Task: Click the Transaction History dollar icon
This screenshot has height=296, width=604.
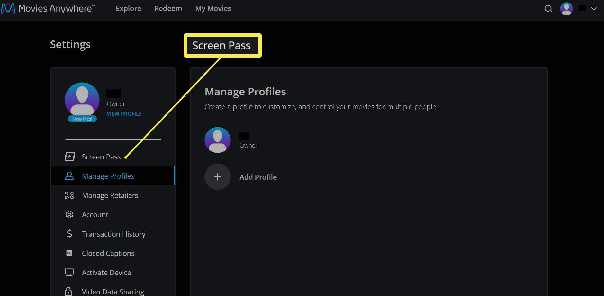Action: (69, 234)
